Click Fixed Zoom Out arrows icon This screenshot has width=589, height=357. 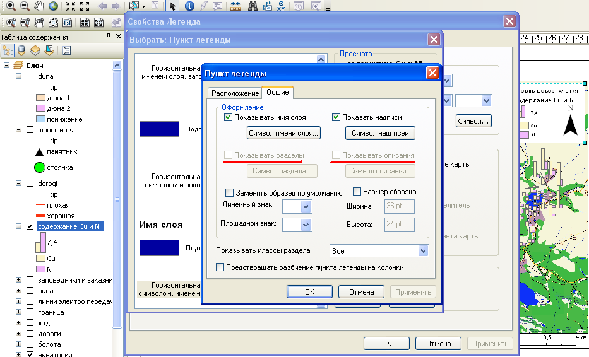(x=85, y=6)
